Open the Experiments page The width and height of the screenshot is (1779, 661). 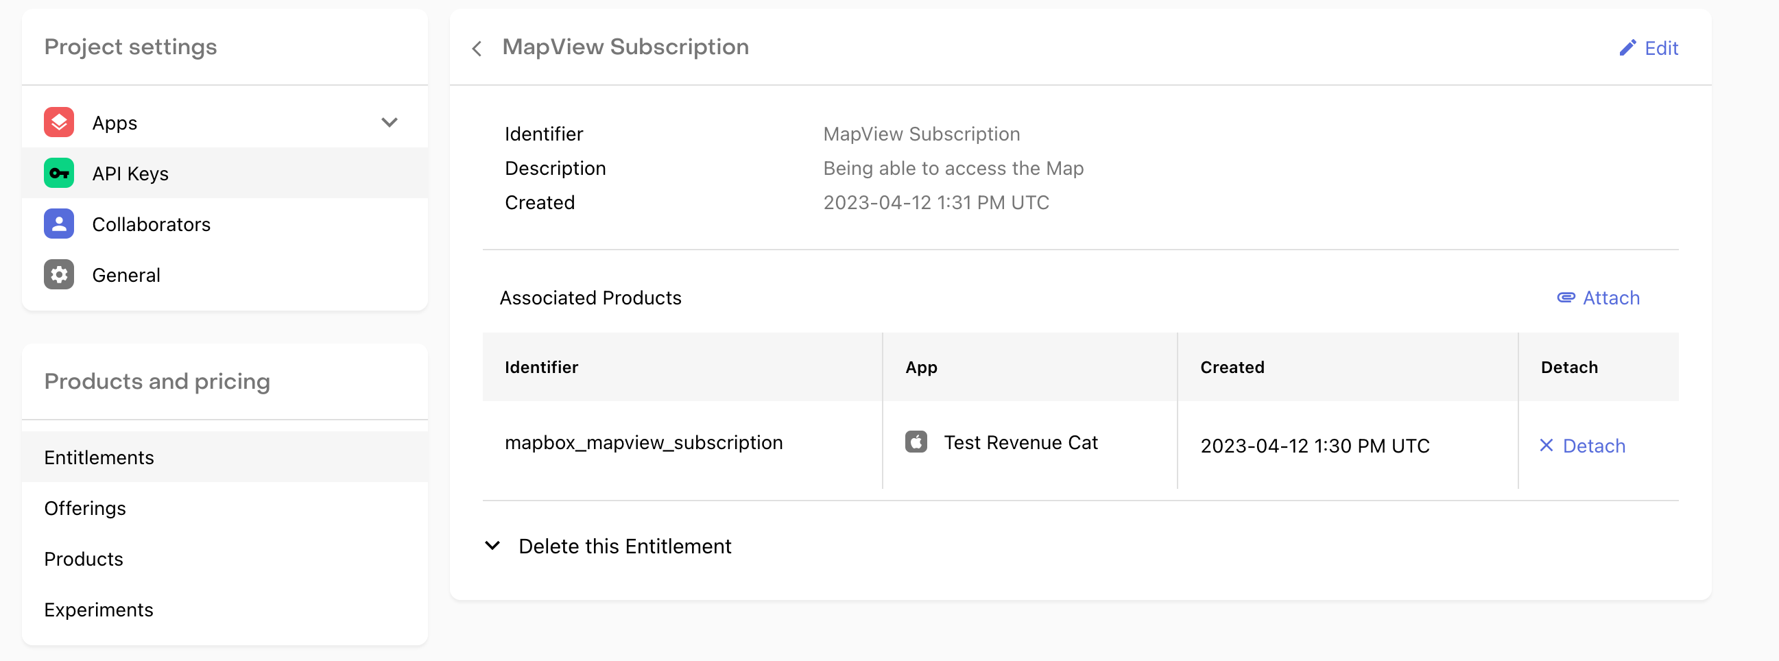(225, 609)
